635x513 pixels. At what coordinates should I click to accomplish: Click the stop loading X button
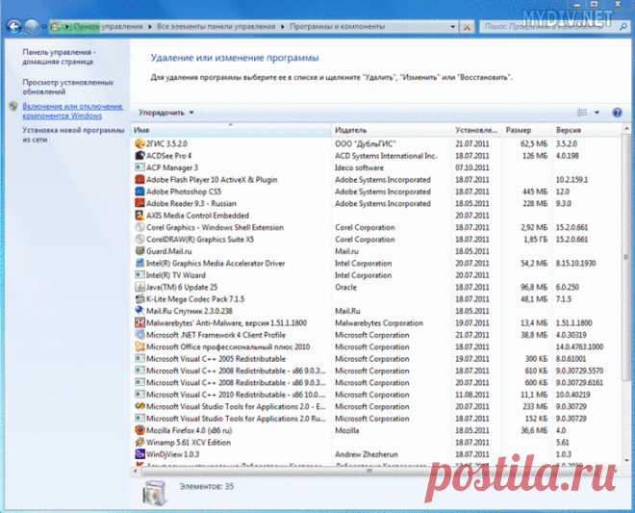pos(467,27)
